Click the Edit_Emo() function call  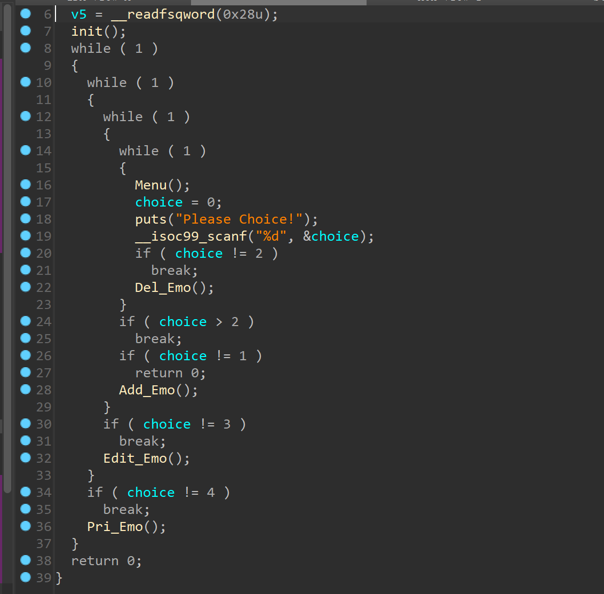[146, 458]
